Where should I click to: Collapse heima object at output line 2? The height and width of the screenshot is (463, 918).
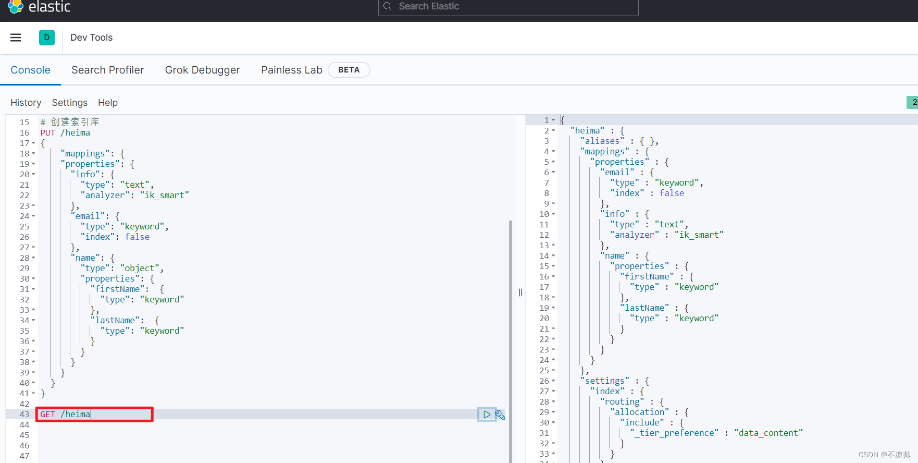(x=553, y=130)
